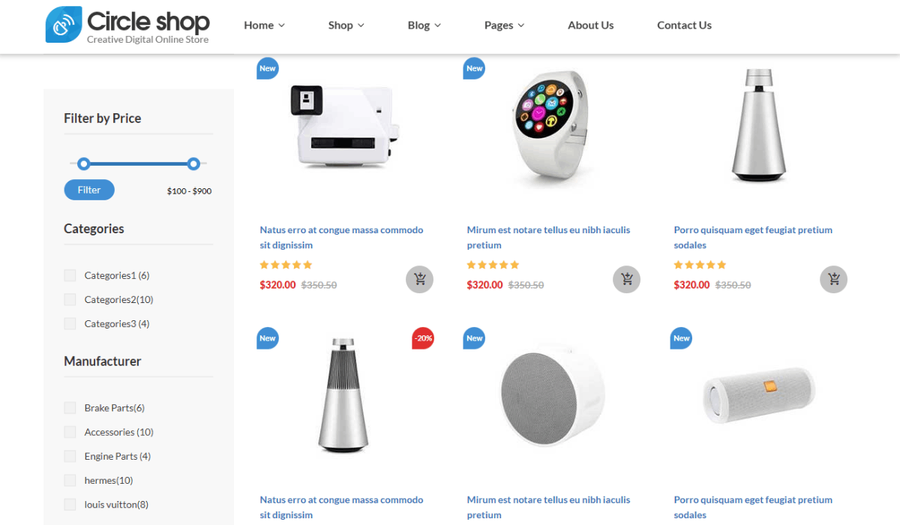Screen dimensions: 900x525
Task: Go to the About Us page
Action: 590,25
